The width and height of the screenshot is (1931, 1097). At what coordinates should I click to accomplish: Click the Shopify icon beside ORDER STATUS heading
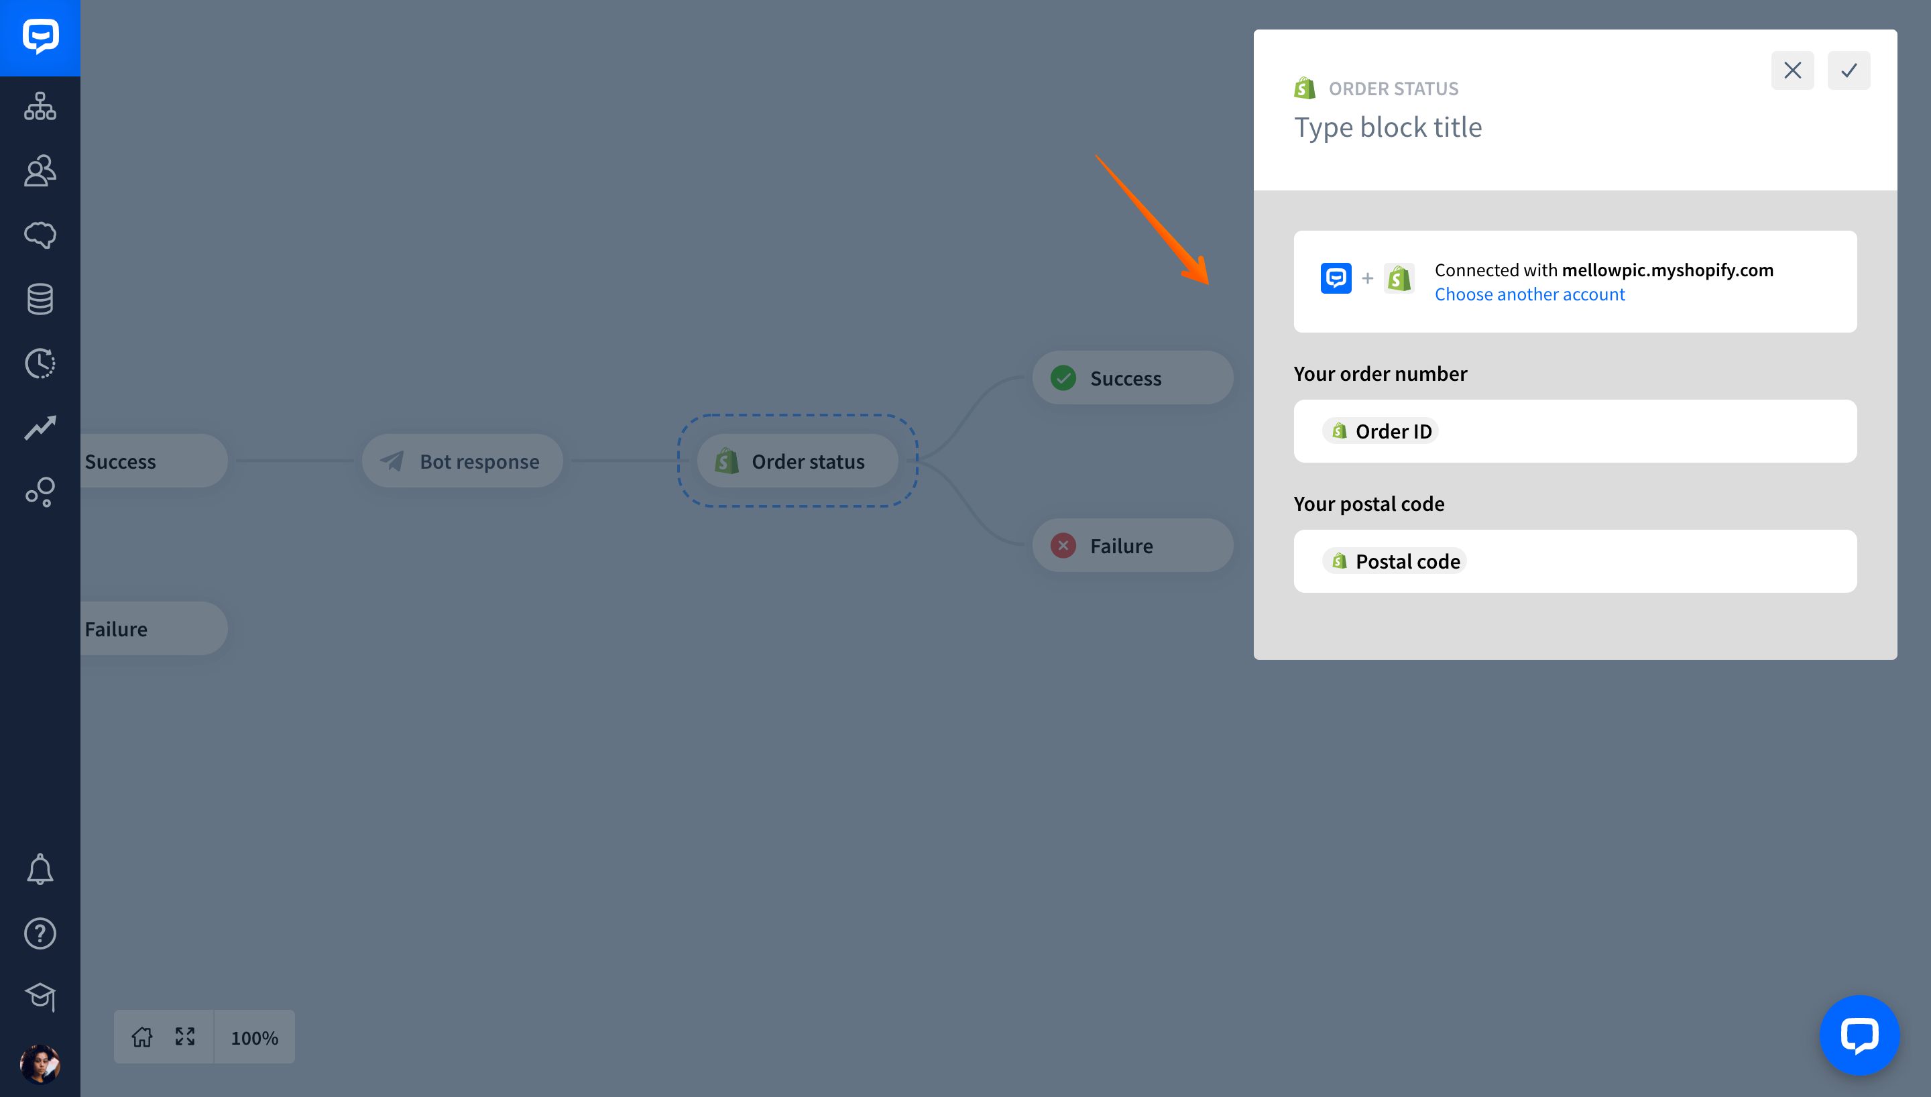tap(1305, 88)
